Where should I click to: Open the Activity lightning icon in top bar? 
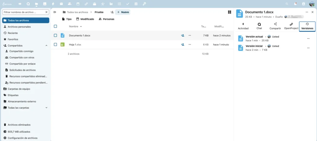(53, 4)
